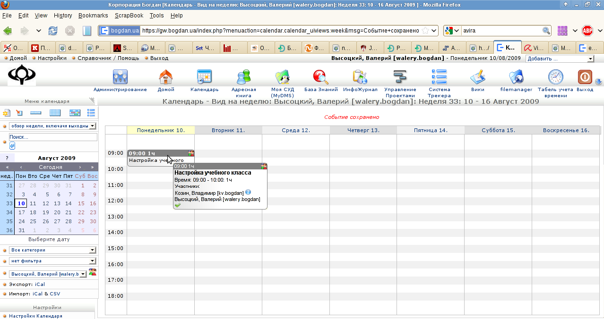This screenshot has width=604, height=319.
Task: Open the Все категории dropdown
Action: pyautogui.click(x=52, y=250)
